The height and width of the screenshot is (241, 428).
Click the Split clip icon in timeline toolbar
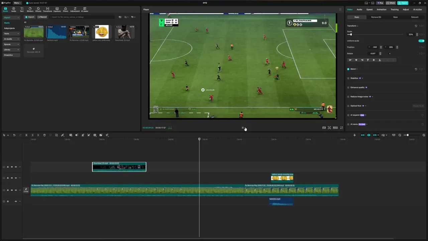coord(26,135)
